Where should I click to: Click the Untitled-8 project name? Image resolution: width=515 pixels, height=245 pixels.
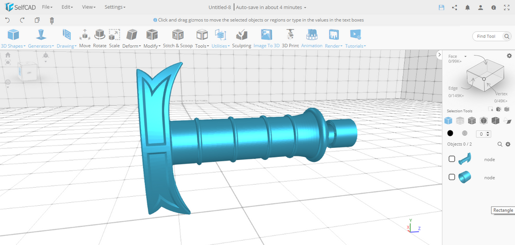point(220,7)
